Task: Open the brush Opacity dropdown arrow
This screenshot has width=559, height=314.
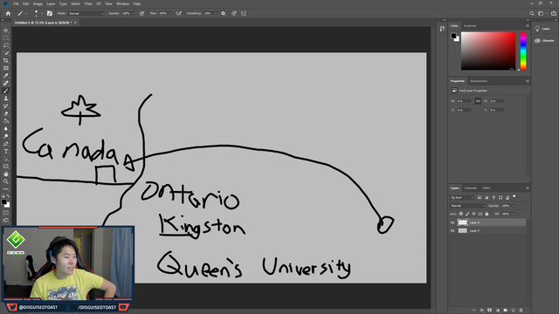Action: (x=134, y=14)
